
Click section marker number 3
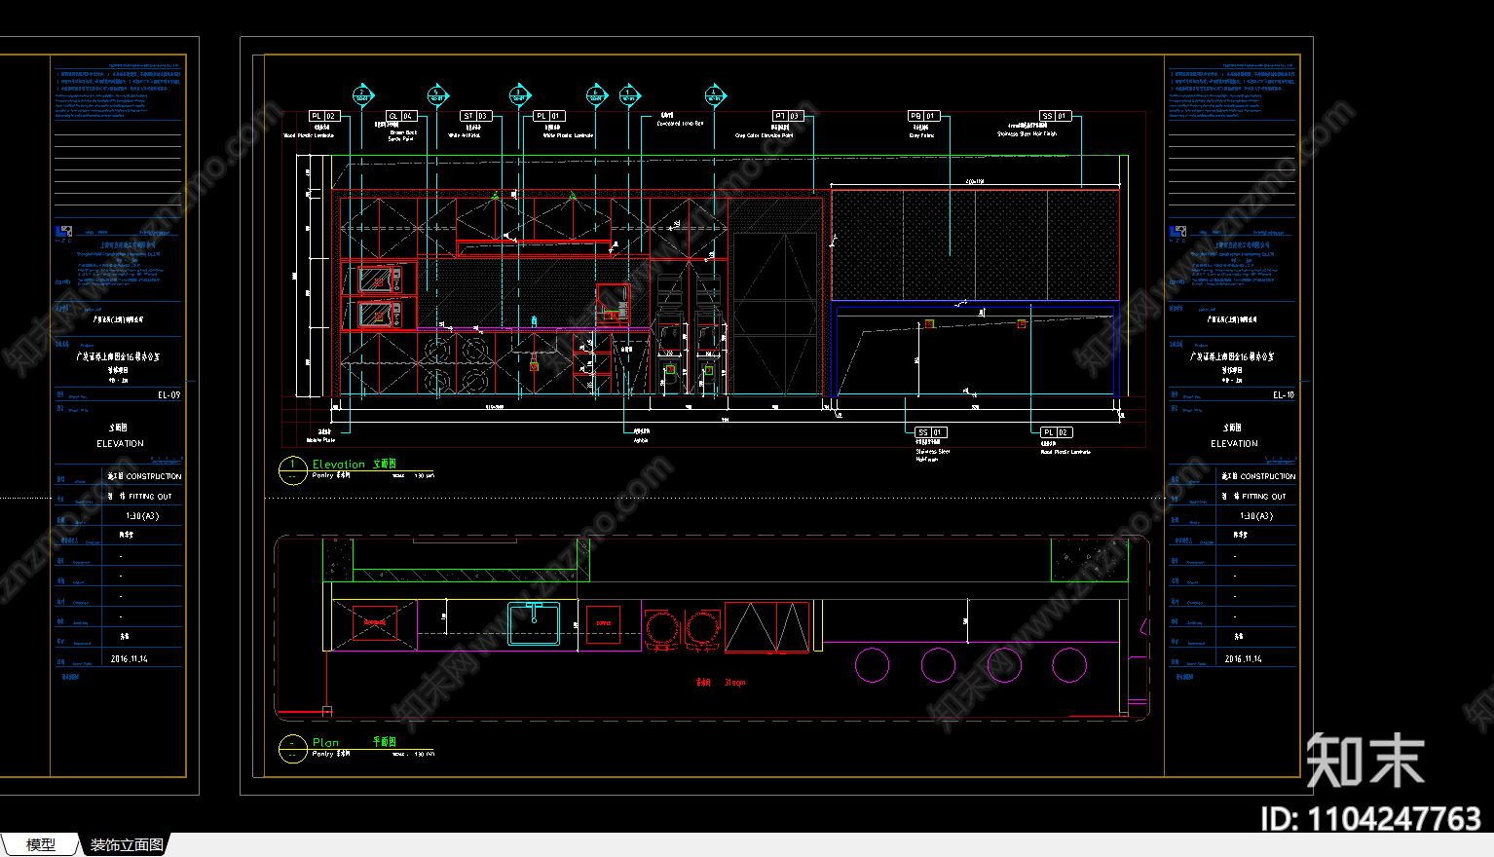519,95
